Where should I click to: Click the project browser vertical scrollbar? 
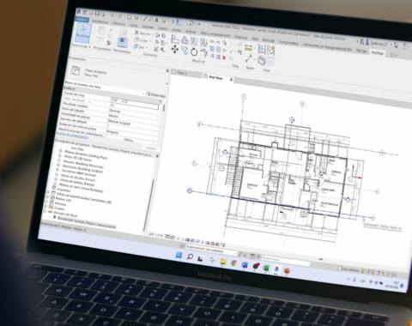(149, 204)
